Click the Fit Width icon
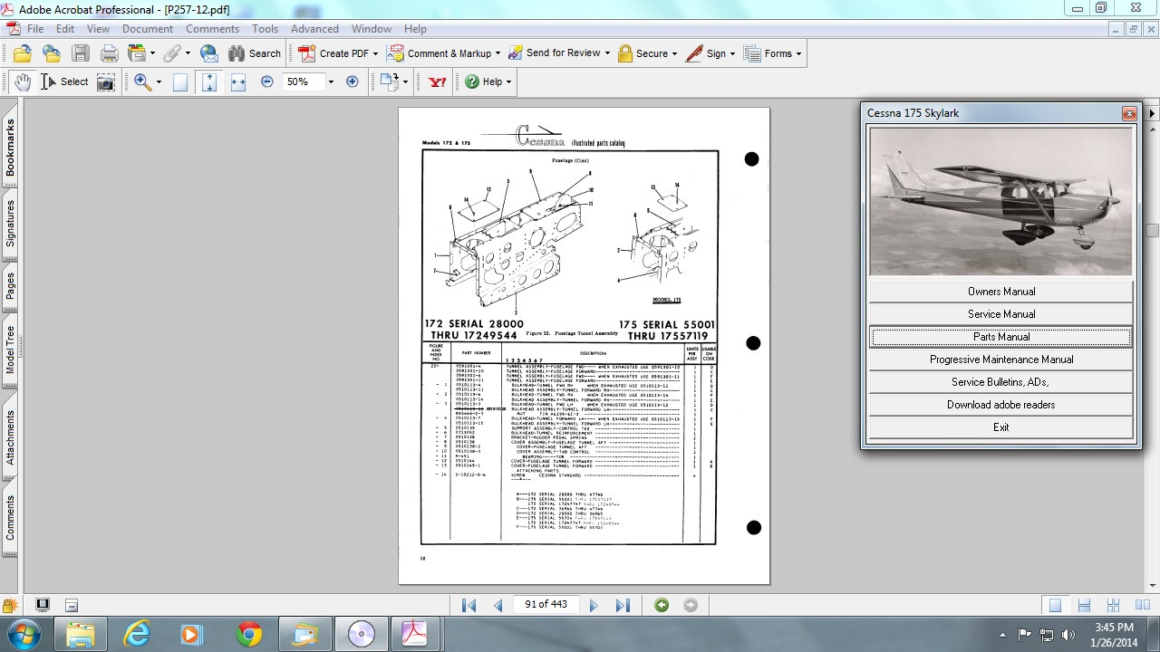Viewport: 1160px width, 652px height. pyautogui.click(x=238, y=81)
